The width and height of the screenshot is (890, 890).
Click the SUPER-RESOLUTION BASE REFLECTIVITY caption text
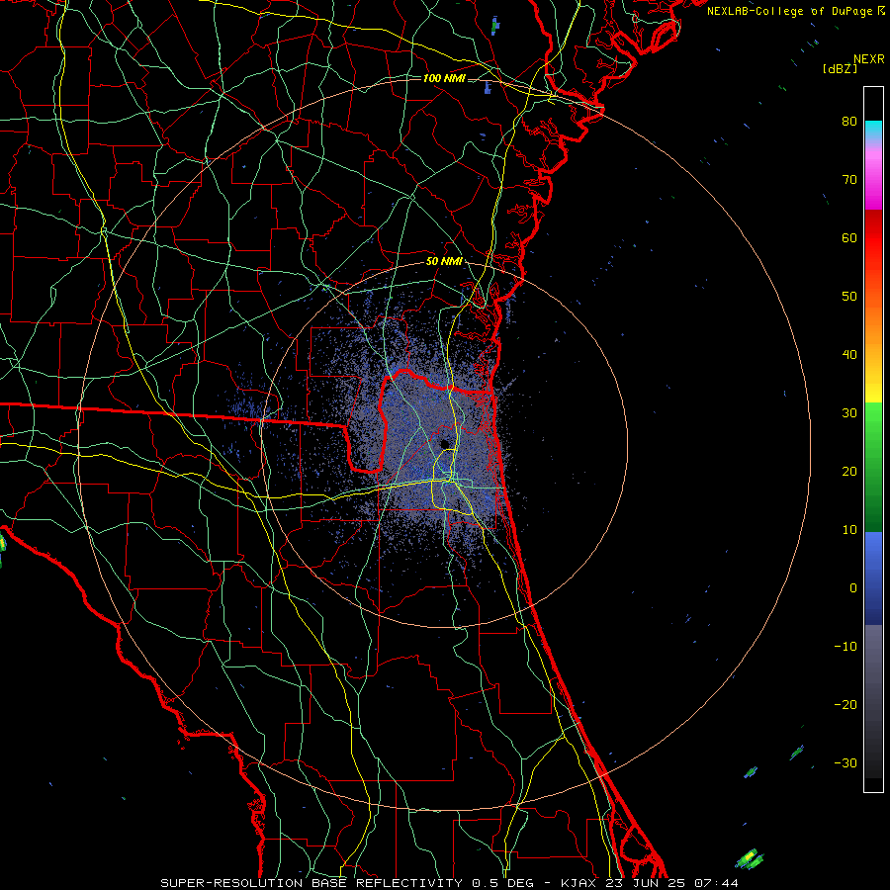pyautogui.click(x=311, y=883)
